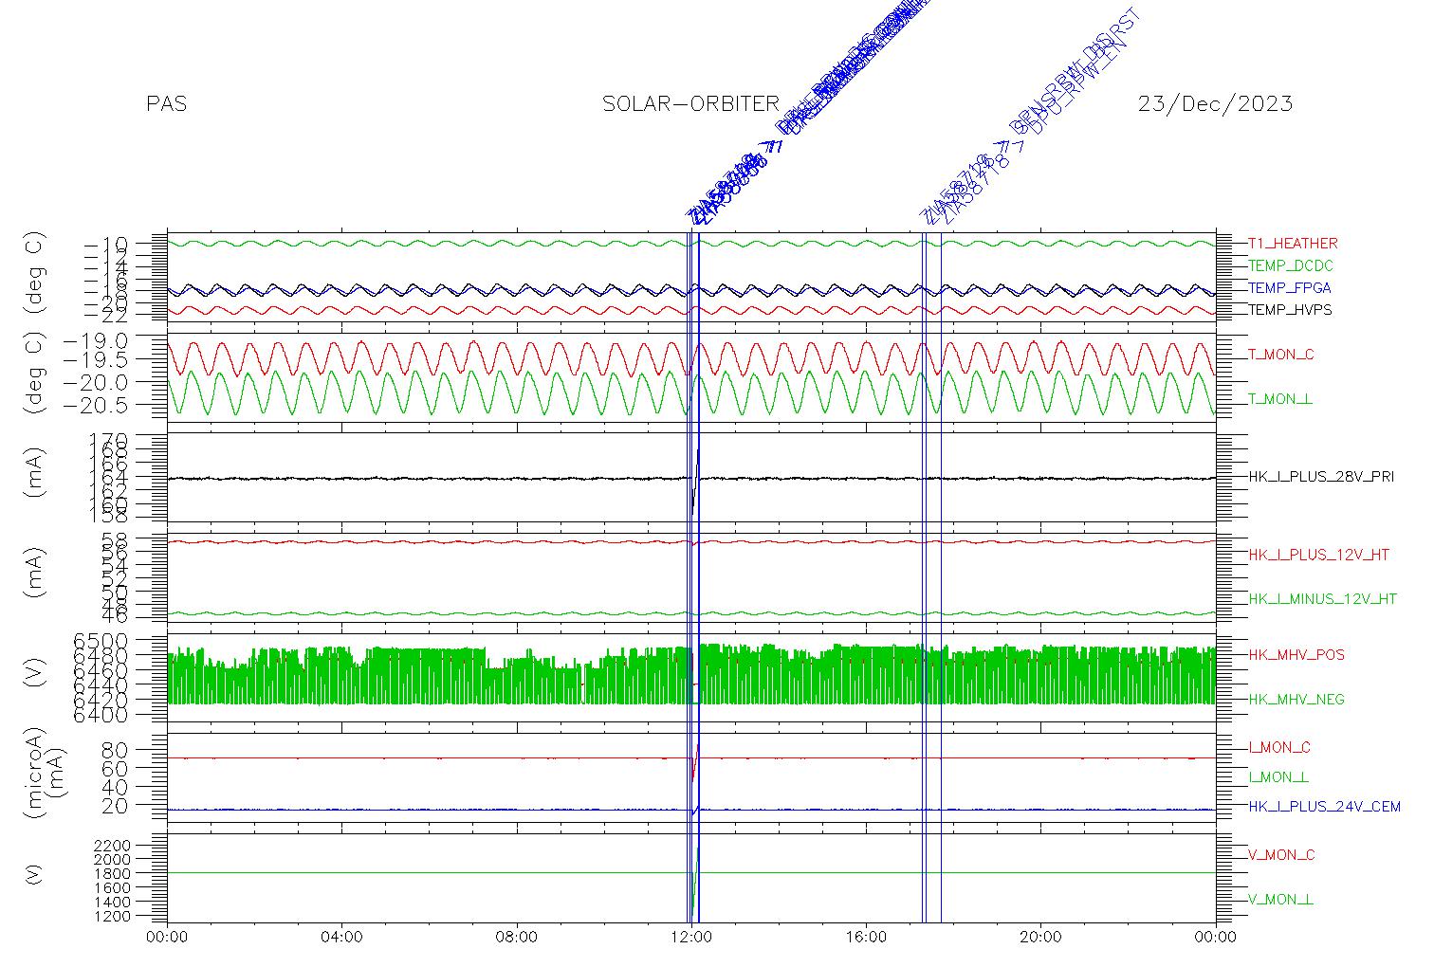1434x967 pixels.
Task: Click the 08:00 time axis label
Action: (517, 938)
